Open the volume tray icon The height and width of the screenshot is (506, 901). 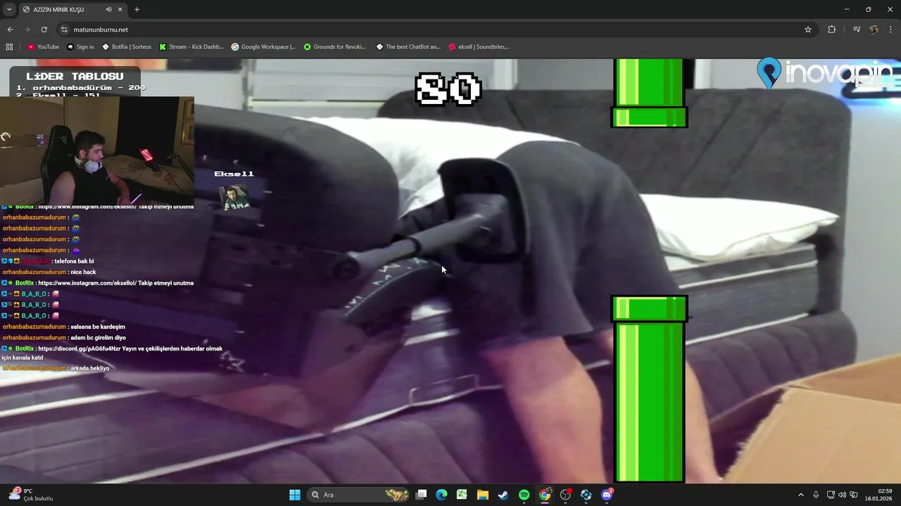(842, 495)
